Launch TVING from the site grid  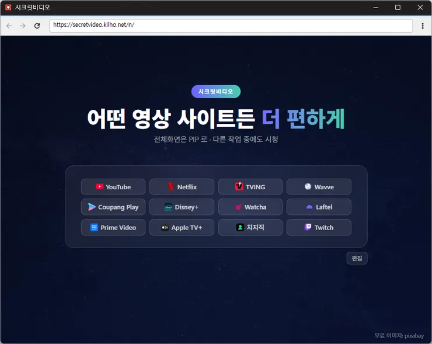(250, 187)
